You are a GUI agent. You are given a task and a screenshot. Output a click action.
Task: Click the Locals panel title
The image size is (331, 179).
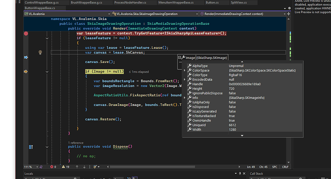coord(29,174)
